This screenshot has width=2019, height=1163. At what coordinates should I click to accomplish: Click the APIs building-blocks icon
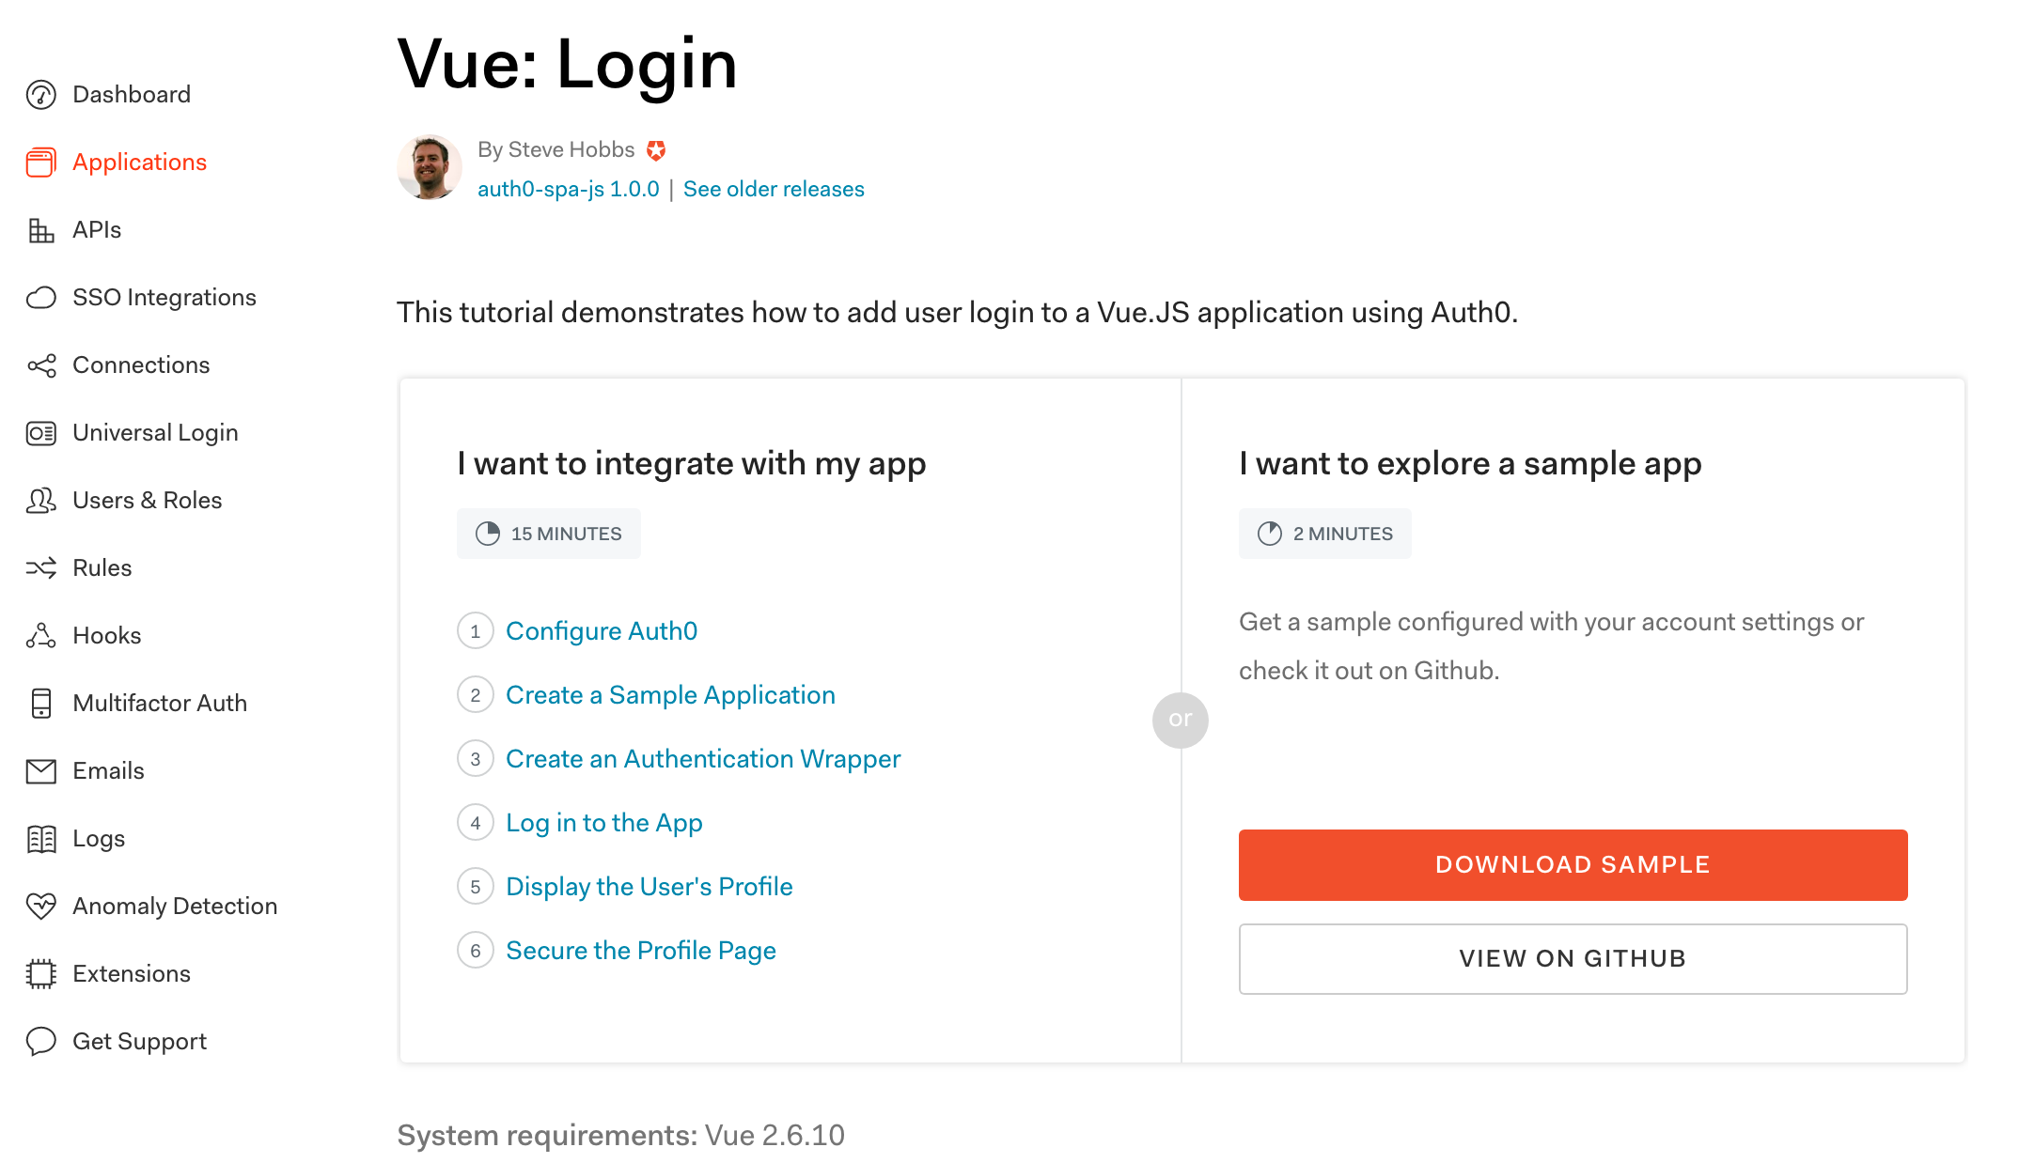coord(41,230)
